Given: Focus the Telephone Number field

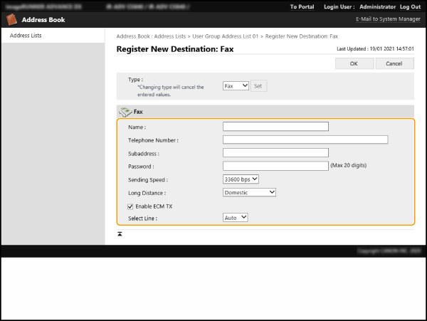Looking at the screenshot, I should [x=305, y=140].
